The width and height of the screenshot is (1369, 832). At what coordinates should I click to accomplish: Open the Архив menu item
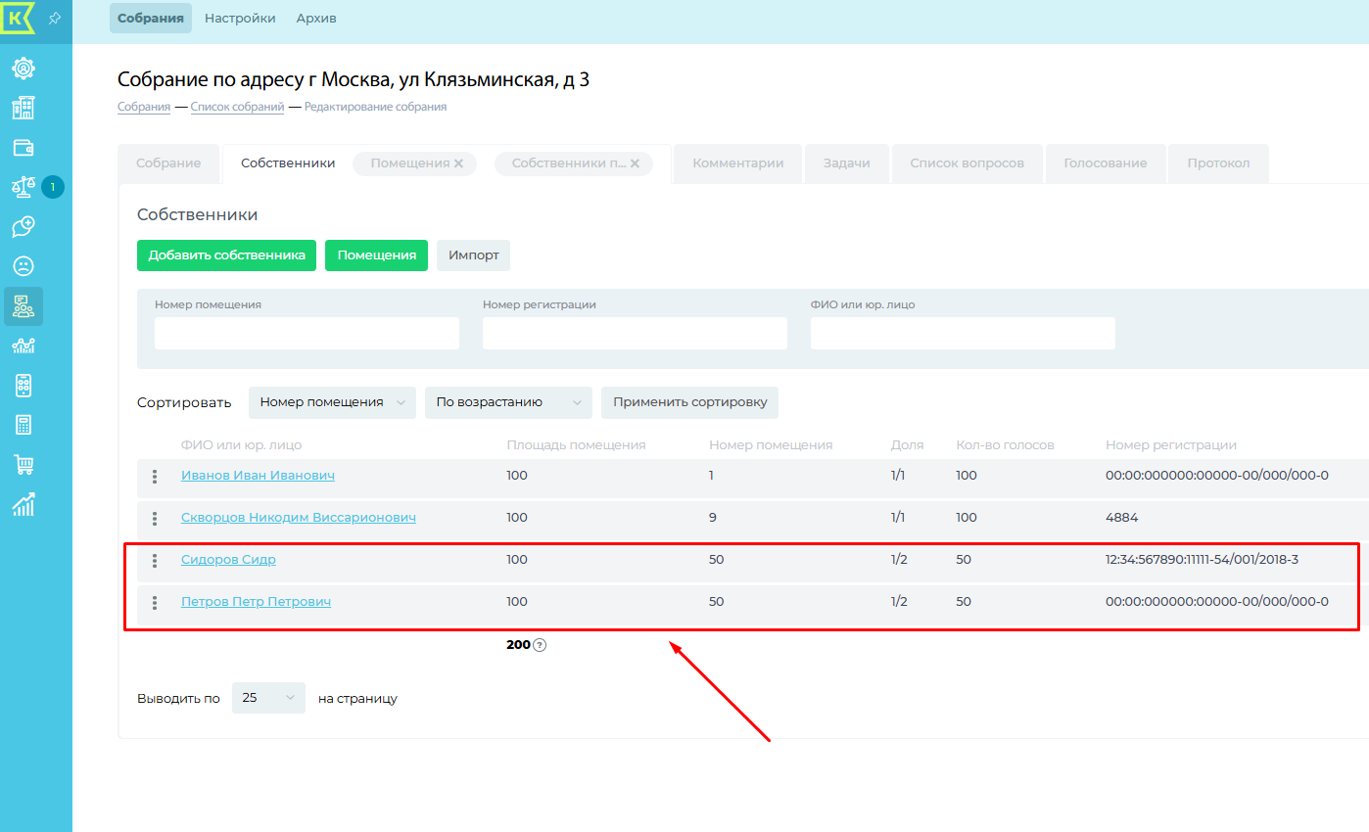pyautogui.click(x=316, y=19)
